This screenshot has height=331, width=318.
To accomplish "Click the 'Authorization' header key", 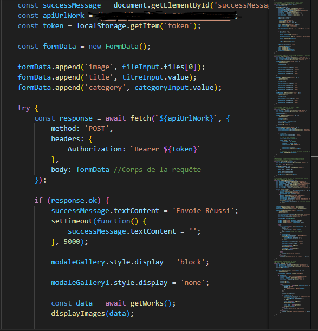I will [94, 149].
